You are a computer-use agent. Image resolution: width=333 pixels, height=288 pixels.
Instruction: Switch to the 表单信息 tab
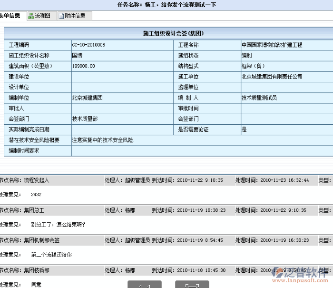click(10, 16)
